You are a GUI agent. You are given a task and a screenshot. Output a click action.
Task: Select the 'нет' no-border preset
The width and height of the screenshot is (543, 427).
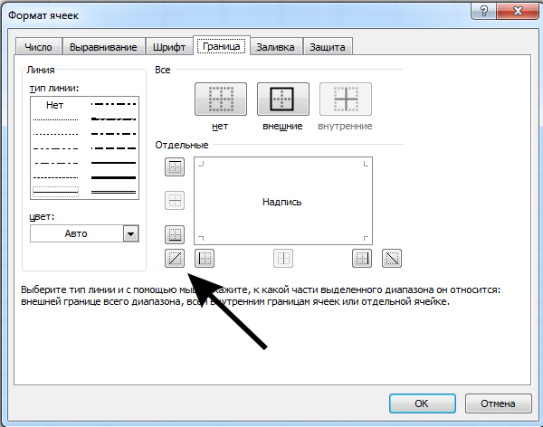pos(221,99)
